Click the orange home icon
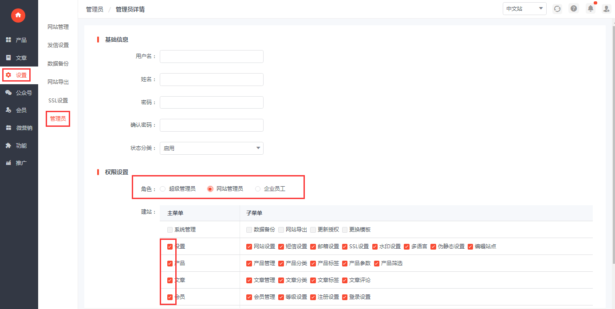This screenshot has height=309, width=615. coord(18,15)
